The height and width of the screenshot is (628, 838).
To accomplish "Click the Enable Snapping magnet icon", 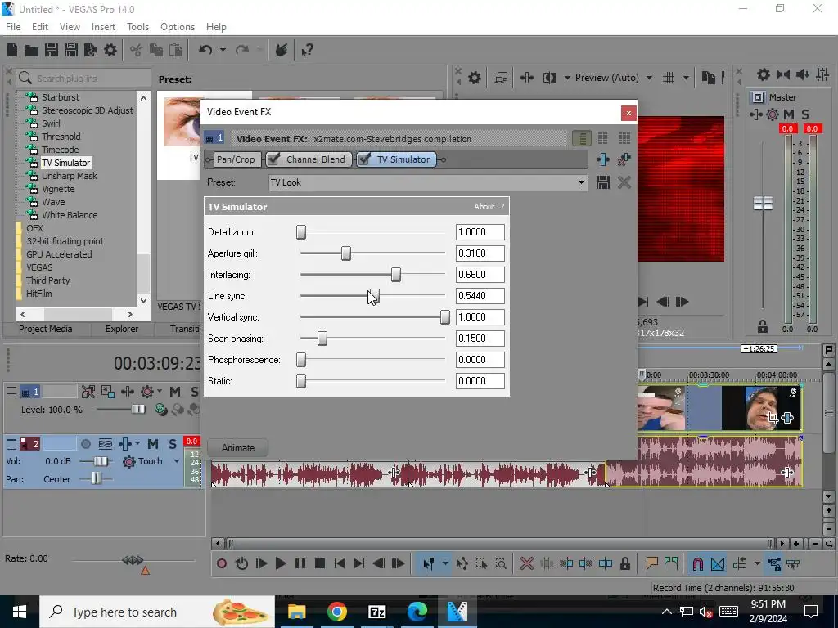I will 697,563.
